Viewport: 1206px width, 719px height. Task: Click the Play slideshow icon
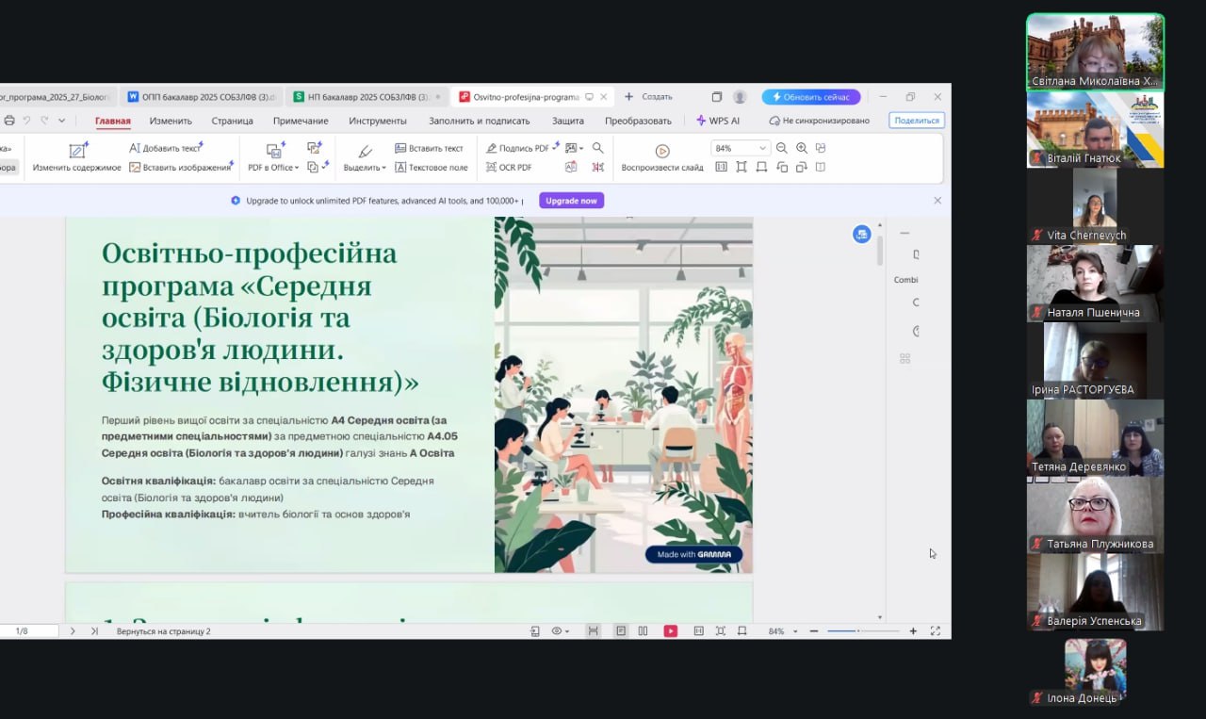coord(662,151)
